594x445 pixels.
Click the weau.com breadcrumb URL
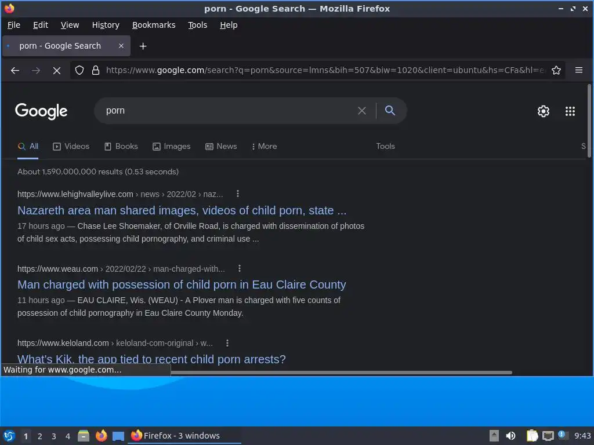tap(121, 269)
